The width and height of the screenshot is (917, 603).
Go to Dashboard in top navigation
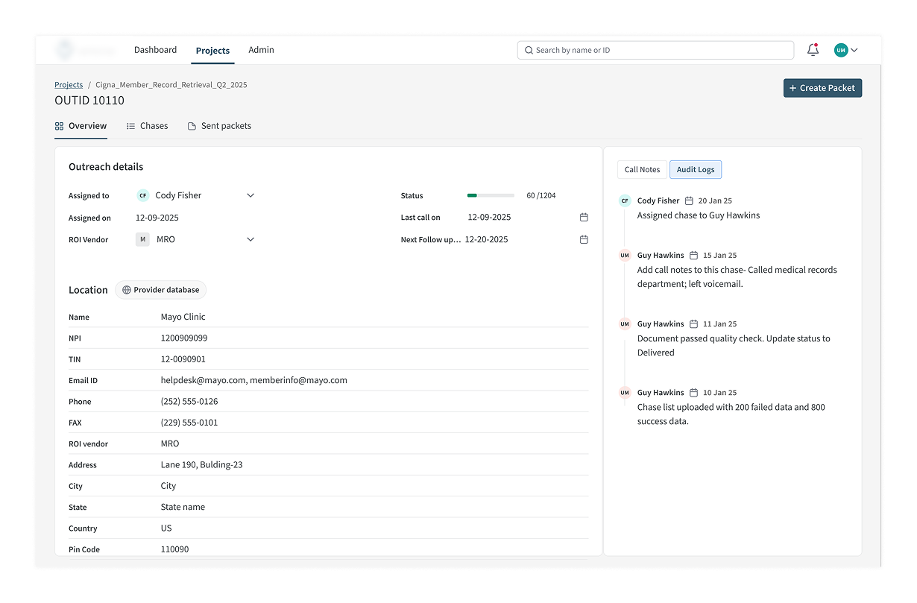[x=155, y=50]
